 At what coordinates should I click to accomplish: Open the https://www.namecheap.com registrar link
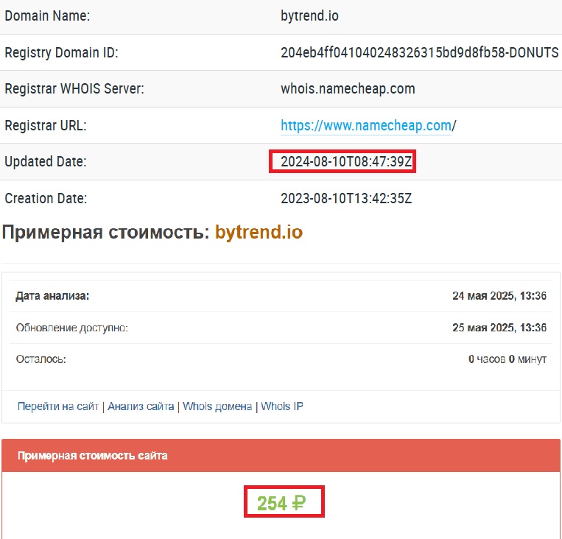(x=365, y=126)
